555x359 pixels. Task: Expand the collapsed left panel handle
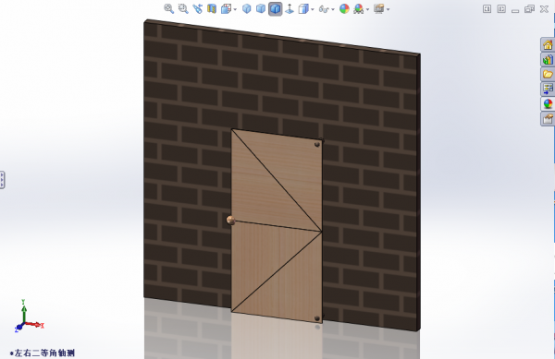click(2, 180)
